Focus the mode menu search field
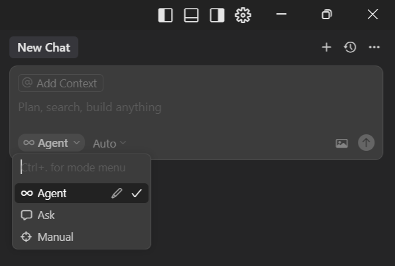This screenshot has height=266, width=395. (82, 167)
